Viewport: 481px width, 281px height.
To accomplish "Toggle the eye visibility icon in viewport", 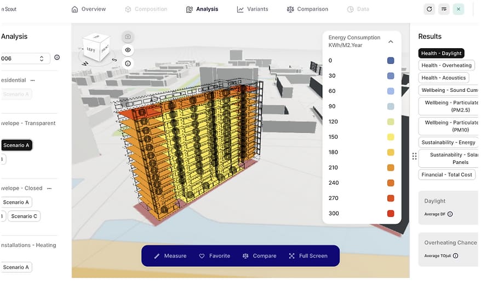I will (128, 50).
